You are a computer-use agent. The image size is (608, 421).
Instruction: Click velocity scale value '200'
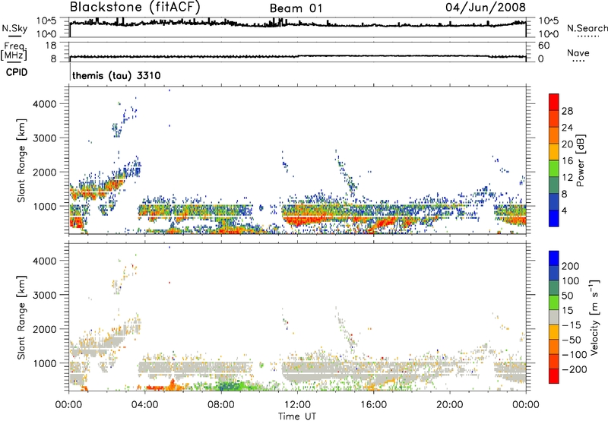571,266
